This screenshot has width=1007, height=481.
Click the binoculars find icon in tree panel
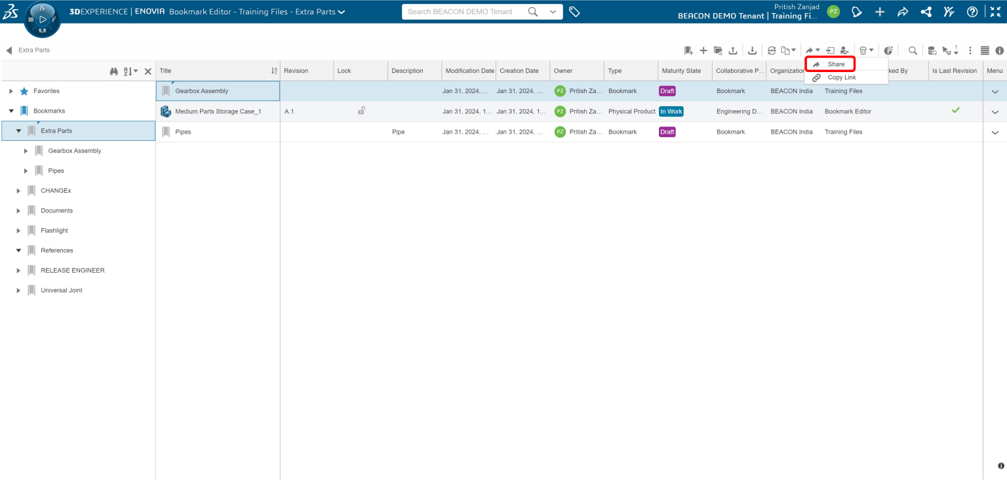(114, 71)
